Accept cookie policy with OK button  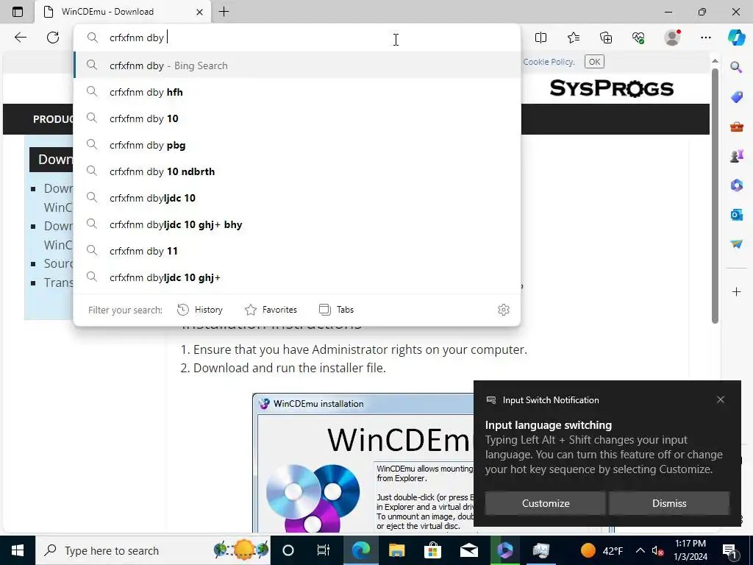click(594, 62)
